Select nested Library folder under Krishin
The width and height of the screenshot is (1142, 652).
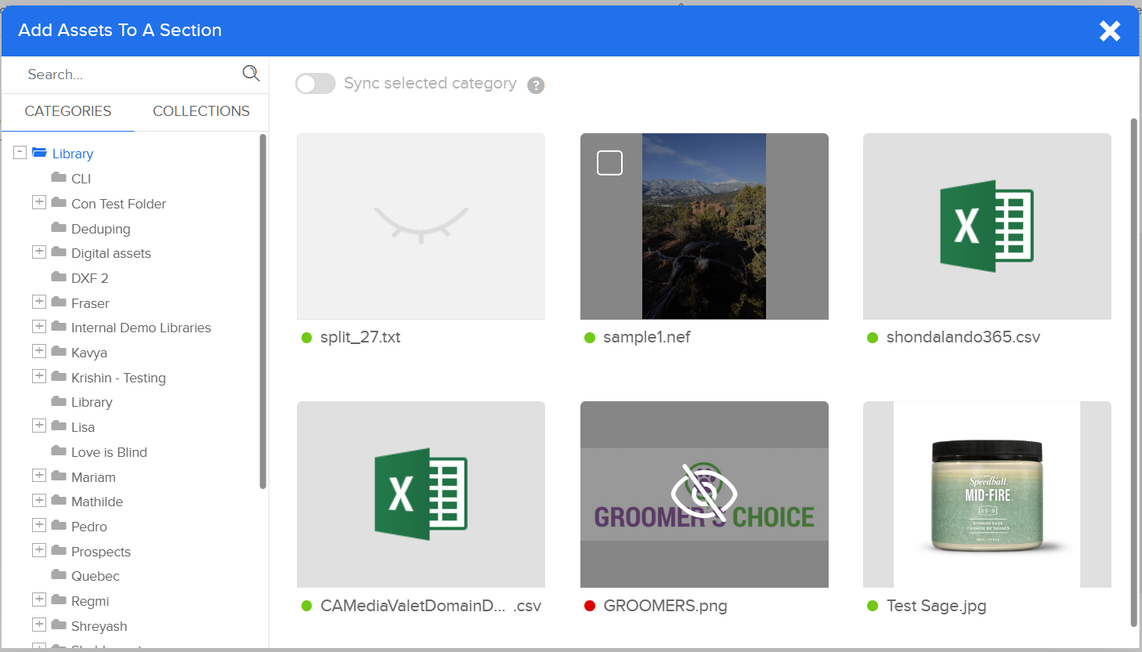92,402
